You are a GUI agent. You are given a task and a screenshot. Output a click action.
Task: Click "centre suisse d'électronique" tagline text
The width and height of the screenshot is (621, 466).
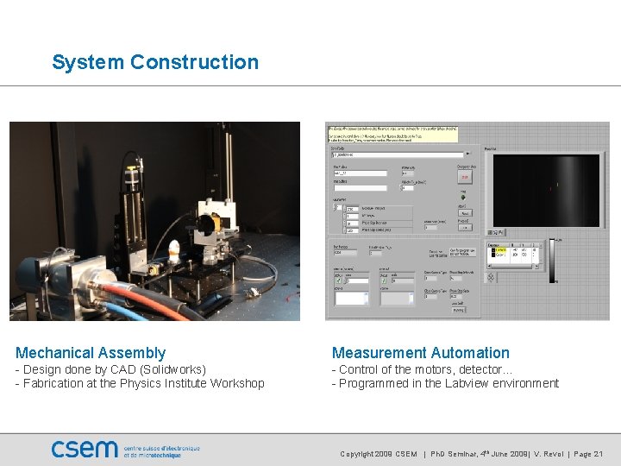[161, 448]
